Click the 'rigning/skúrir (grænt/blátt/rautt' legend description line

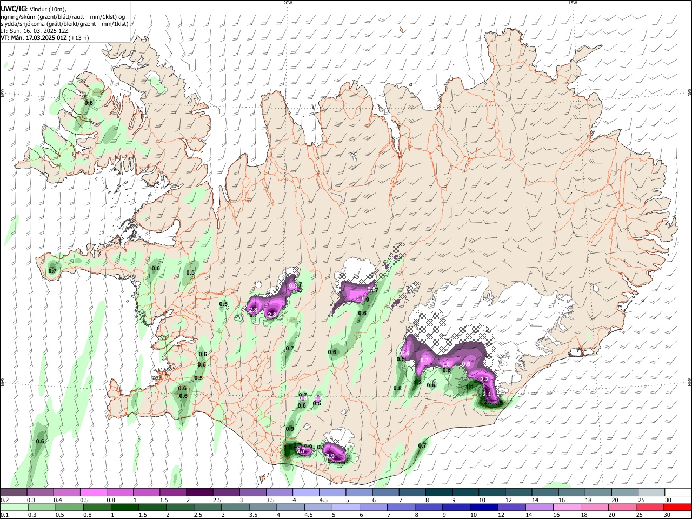click(63, 16)
